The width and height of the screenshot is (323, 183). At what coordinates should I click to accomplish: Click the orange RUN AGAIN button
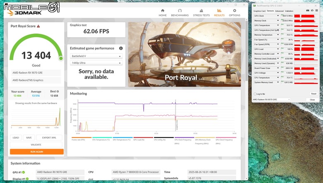37,152
